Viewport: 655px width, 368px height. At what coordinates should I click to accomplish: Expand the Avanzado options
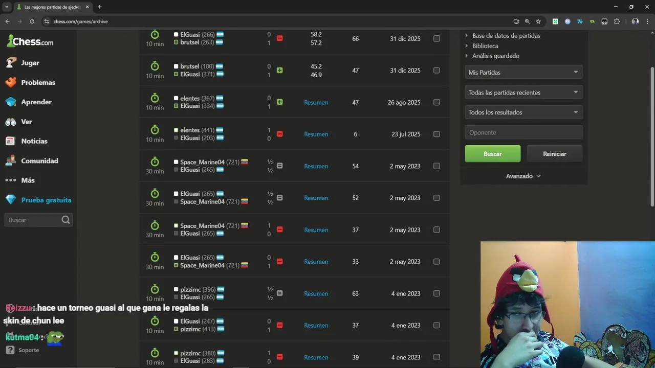[x=523, y=176]
